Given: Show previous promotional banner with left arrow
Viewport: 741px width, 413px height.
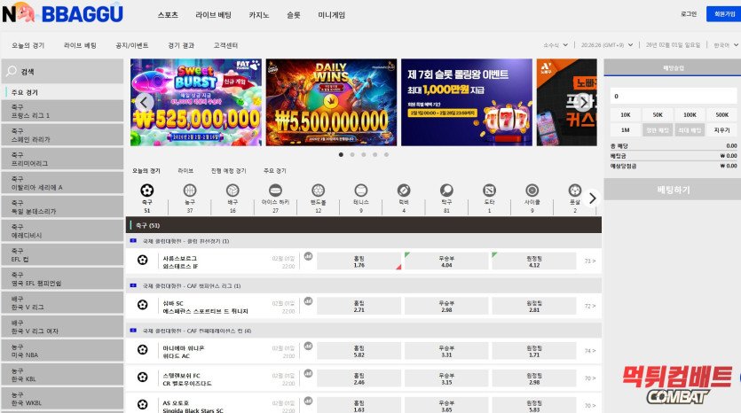Looking at the screenshot, I should pyautogui.click(x=144, y=102).
